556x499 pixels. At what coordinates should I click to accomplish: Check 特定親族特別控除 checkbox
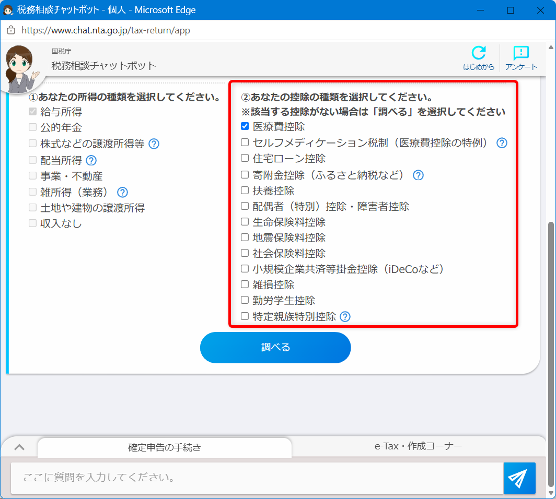245,316
